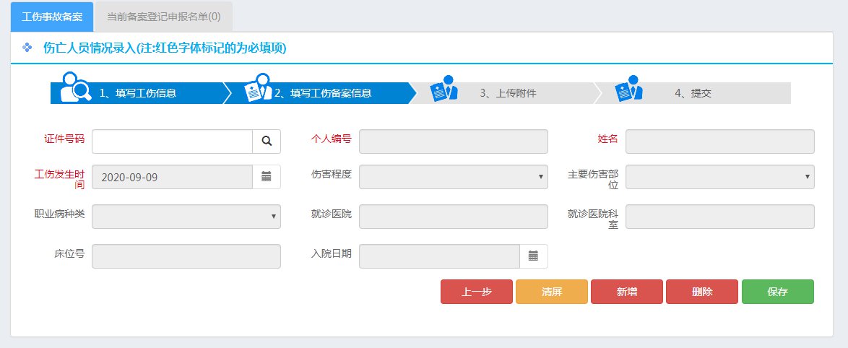
Task: Click the 床位号 label
Action: click(69, 253)
